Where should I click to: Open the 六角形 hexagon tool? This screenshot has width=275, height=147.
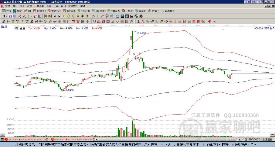pyautogui.click(x=154, y=11)
